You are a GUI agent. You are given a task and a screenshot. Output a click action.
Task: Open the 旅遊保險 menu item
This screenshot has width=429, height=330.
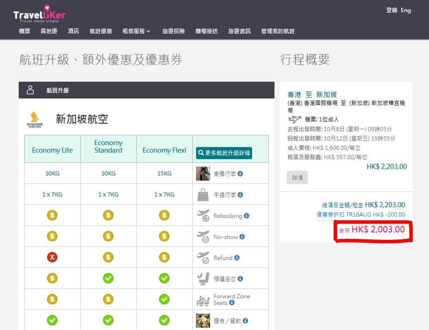[x=174, y=31]
